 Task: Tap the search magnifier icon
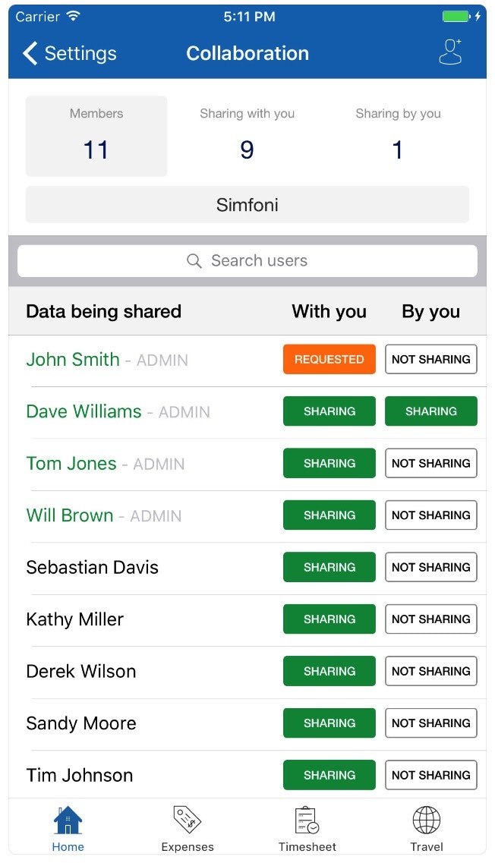coord(194,261)
